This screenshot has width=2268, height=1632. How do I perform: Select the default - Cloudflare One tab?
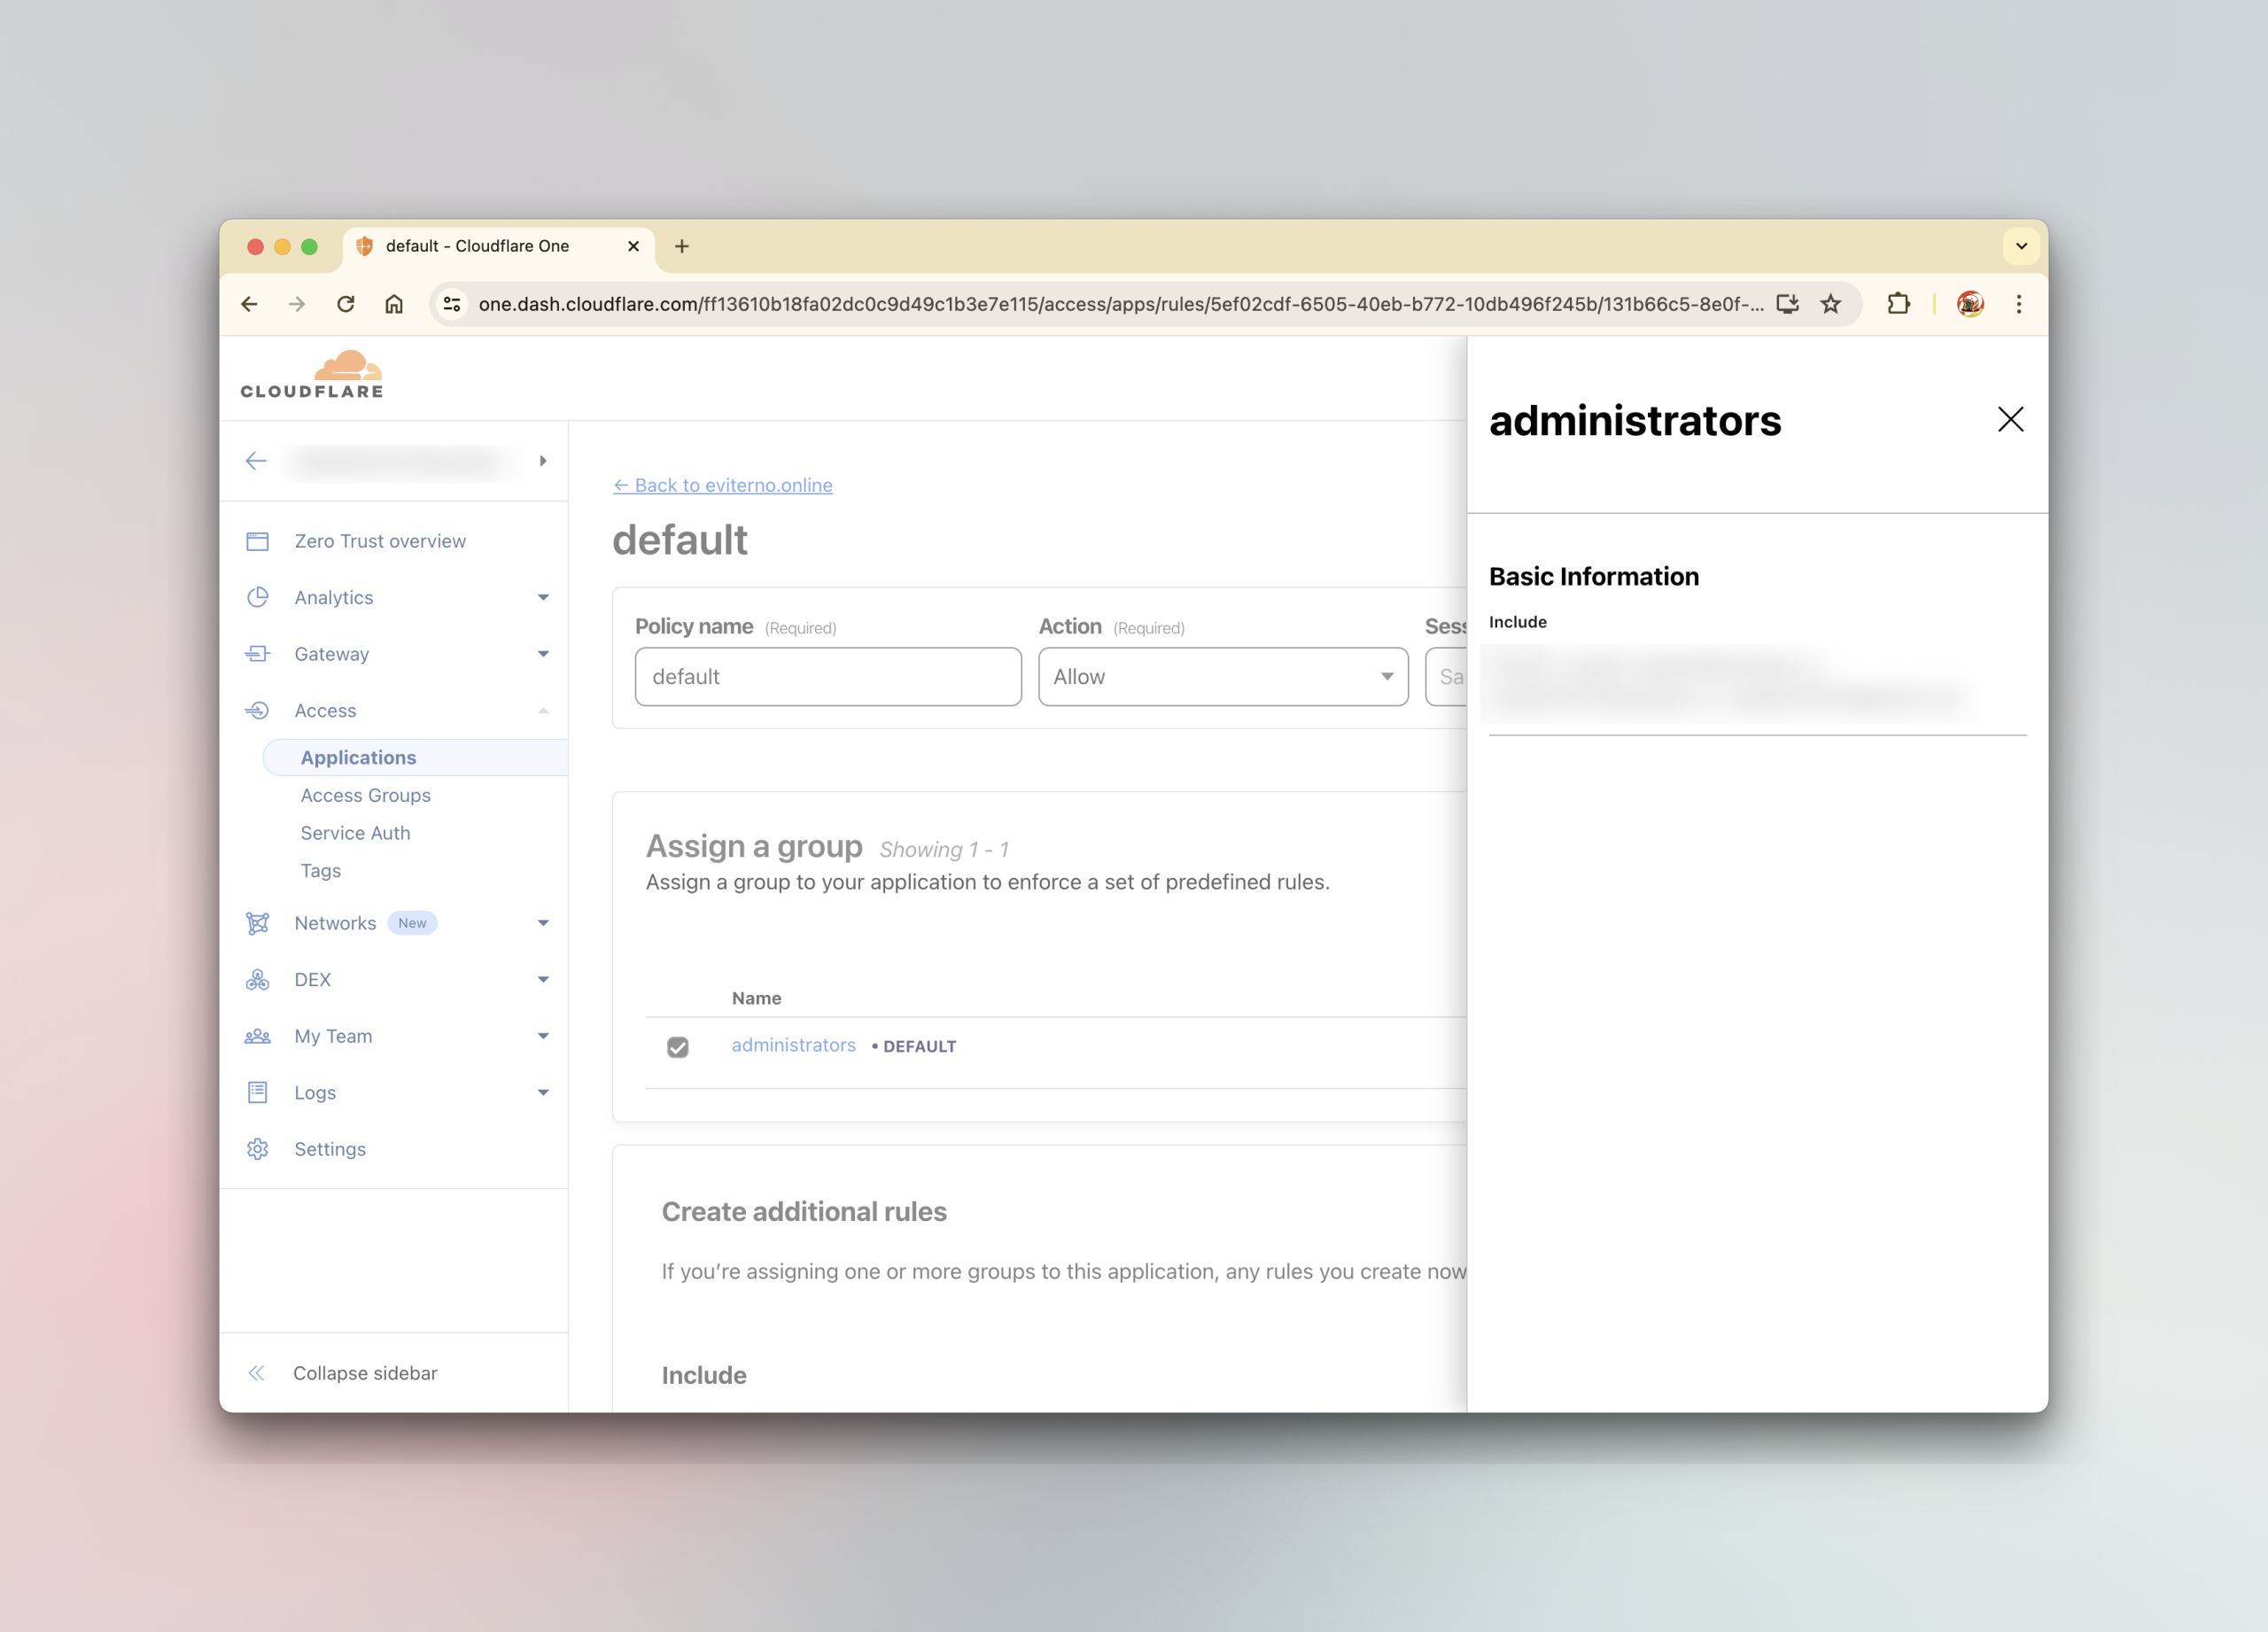498,246
